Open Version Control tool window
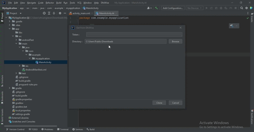Image resolution: width=254 pixels, height=132 pixels. [x=15, y=130]
